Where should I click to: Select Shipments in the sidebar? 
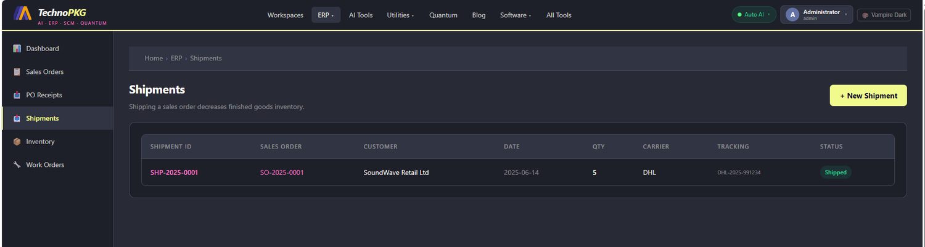(57, 118)
